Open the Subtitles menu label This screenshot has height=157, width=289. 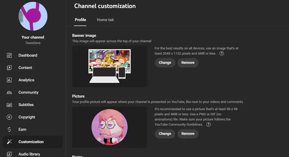pos(26,105)
